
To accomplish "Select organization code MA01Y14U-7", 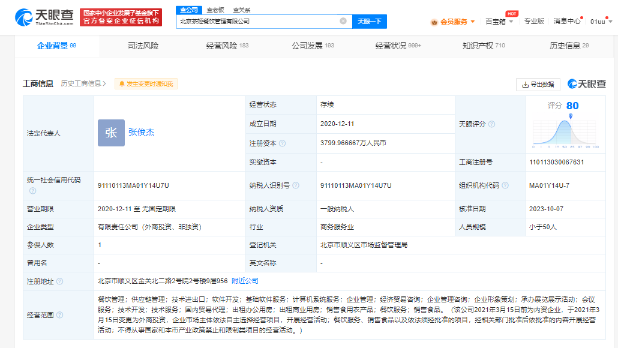I will [x=549, y=185].
